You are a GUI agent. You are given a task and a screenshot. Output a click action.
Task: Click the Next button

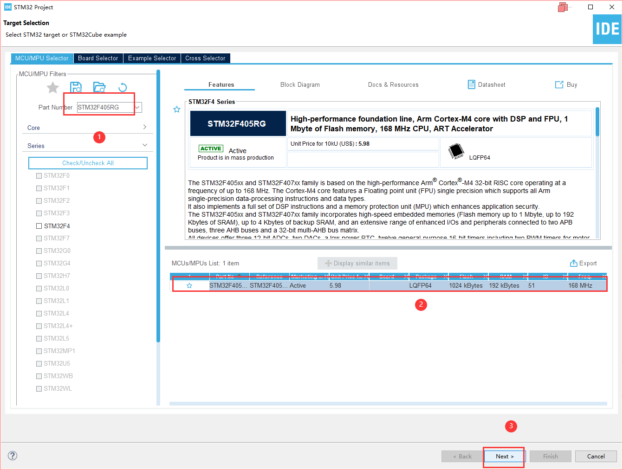click(505, 457)
